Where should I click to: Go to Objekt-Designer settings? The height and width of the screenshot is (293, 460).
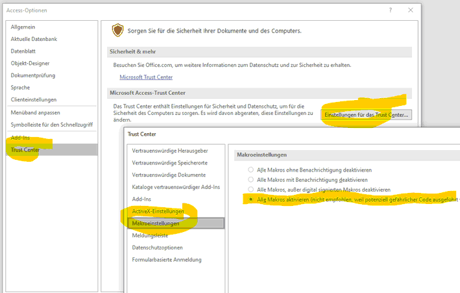[30, 63]
